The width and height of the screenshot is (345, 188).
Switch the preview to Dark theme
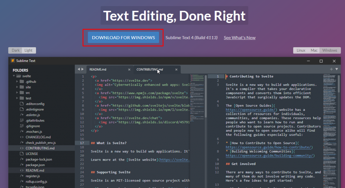point(15,50)
